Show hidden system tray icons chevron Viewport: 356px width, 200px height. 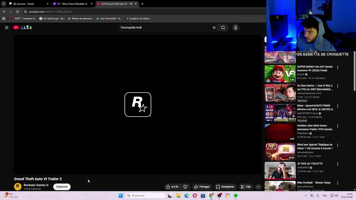[306, 196]
